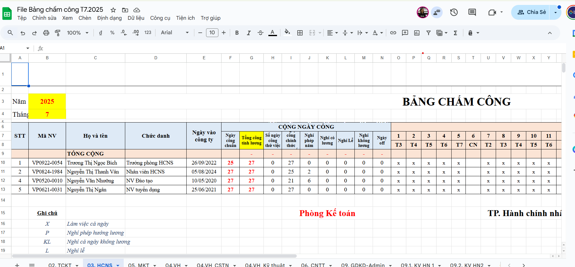575x267 pixels.
Task: Toggle bold formatting
Action: coord(237,33)
